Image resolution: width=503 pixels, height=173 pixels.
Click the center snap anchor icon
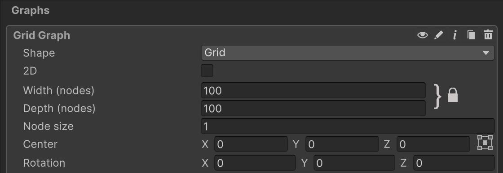485,142
